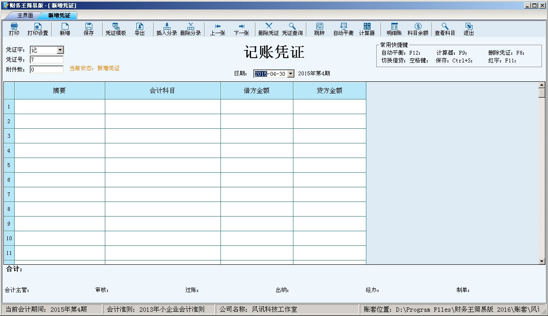This screenshot has width=548, height=316.
Task: View account balances (科目余额)
Action: pyautogui.click(x=418, y=29)
